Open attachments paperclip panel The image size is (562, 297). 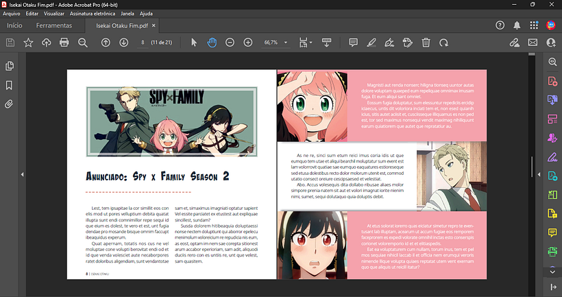(10, 104)
